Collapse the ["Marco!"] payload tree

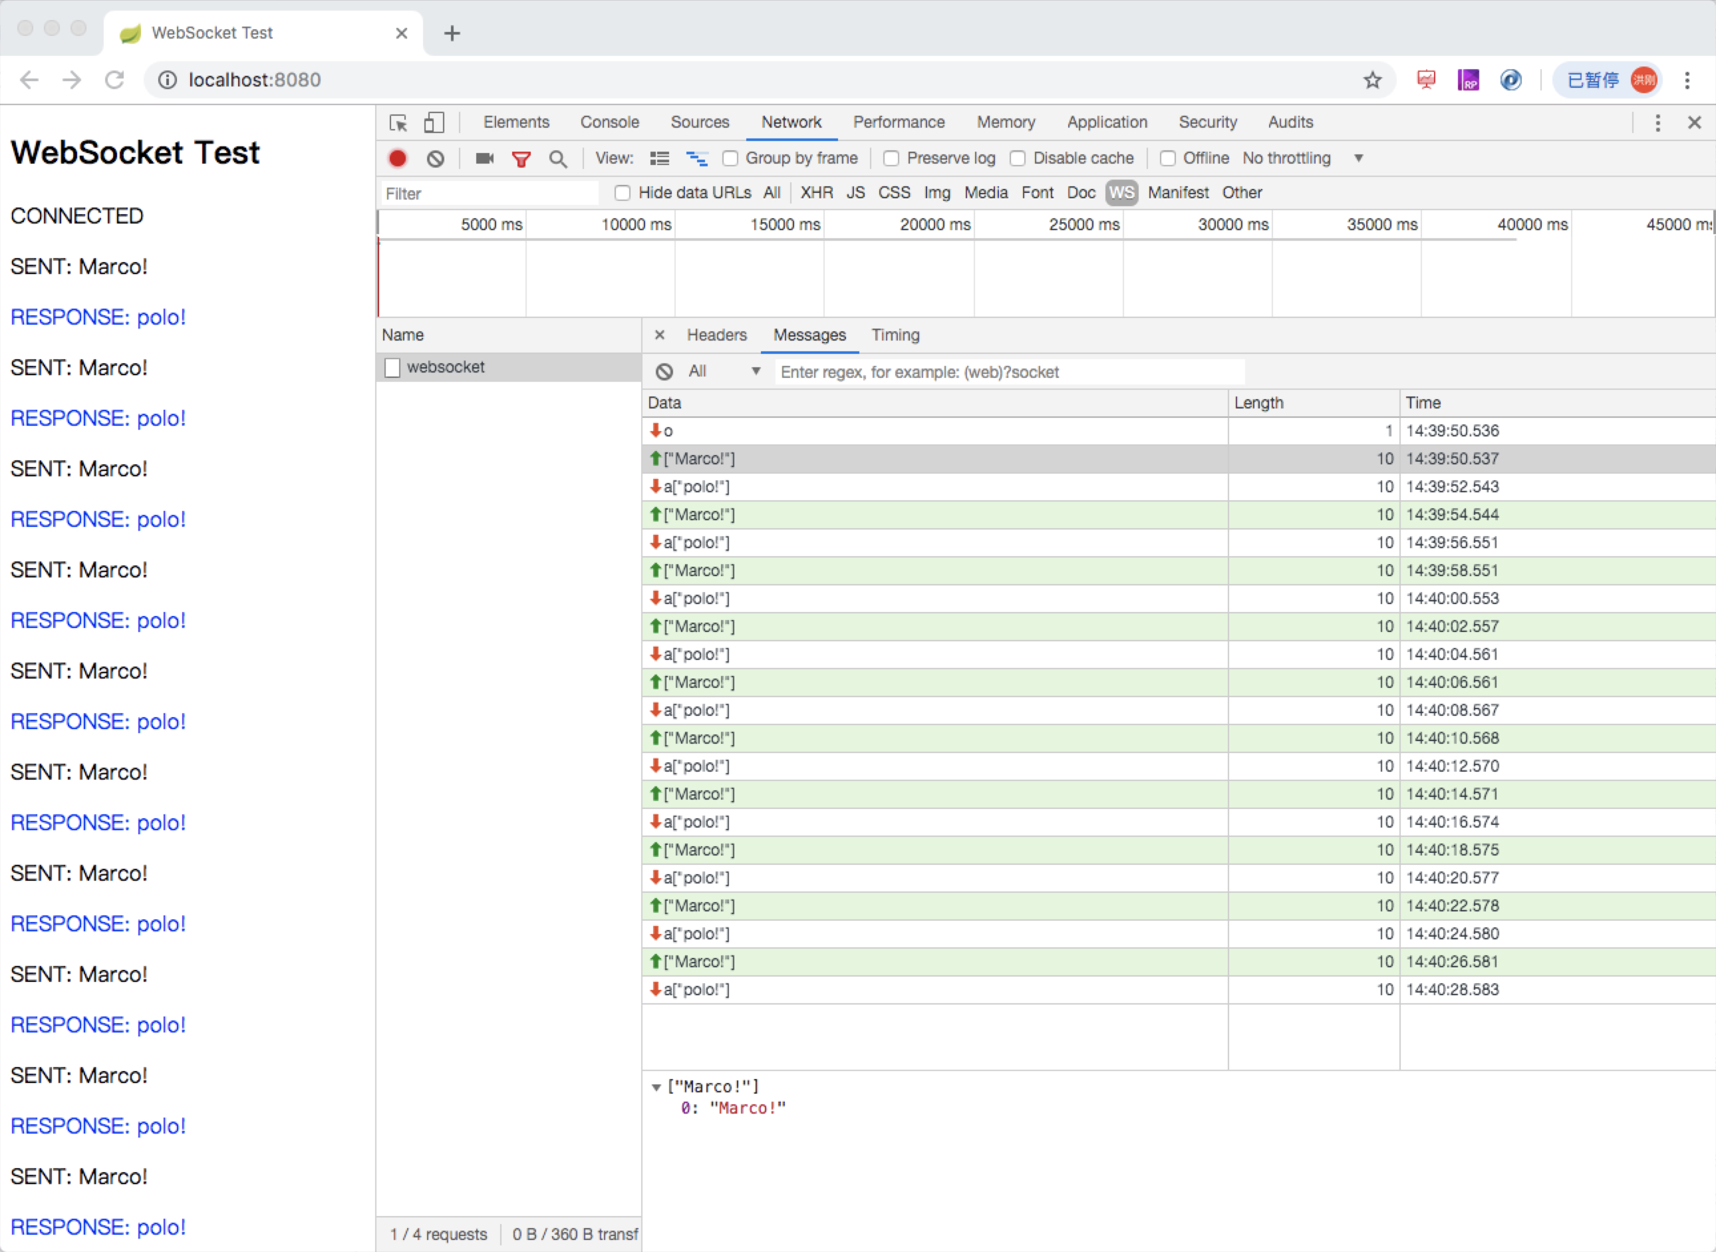656,1088
